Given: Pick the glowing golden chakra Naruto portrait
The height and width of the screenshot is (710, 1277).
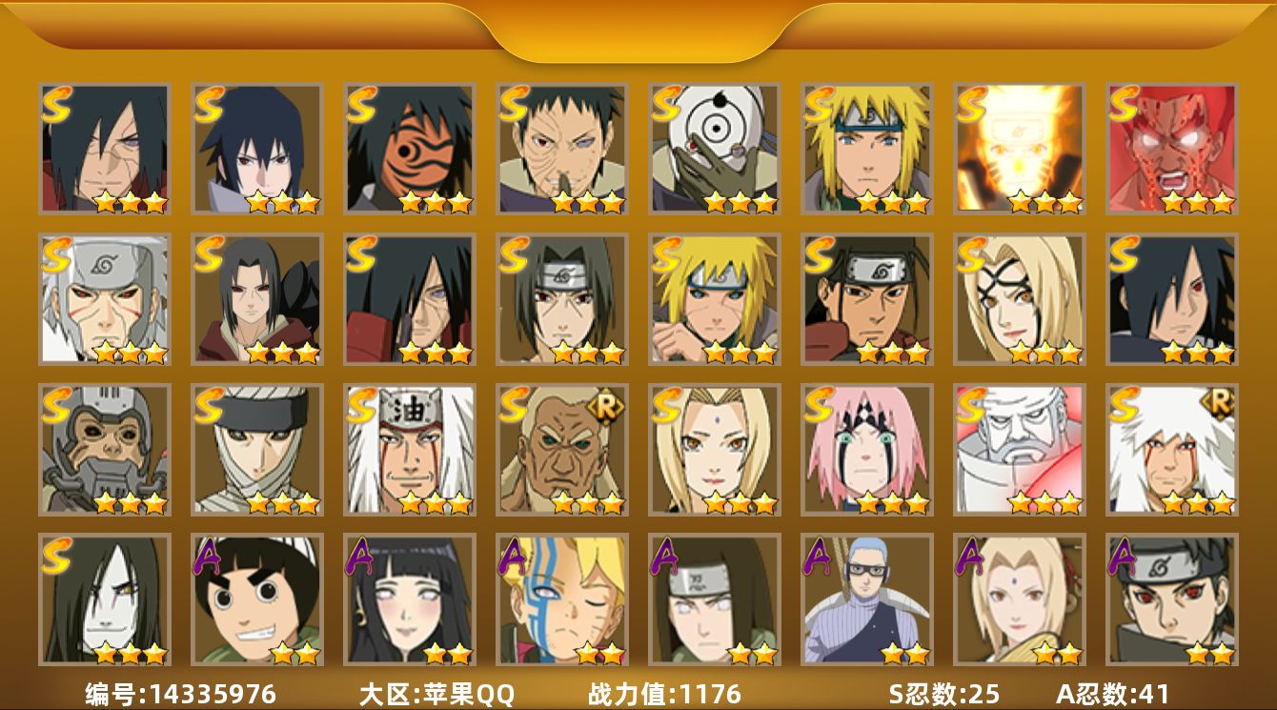Looking at the screenshot, I should tap(1020, 148).
